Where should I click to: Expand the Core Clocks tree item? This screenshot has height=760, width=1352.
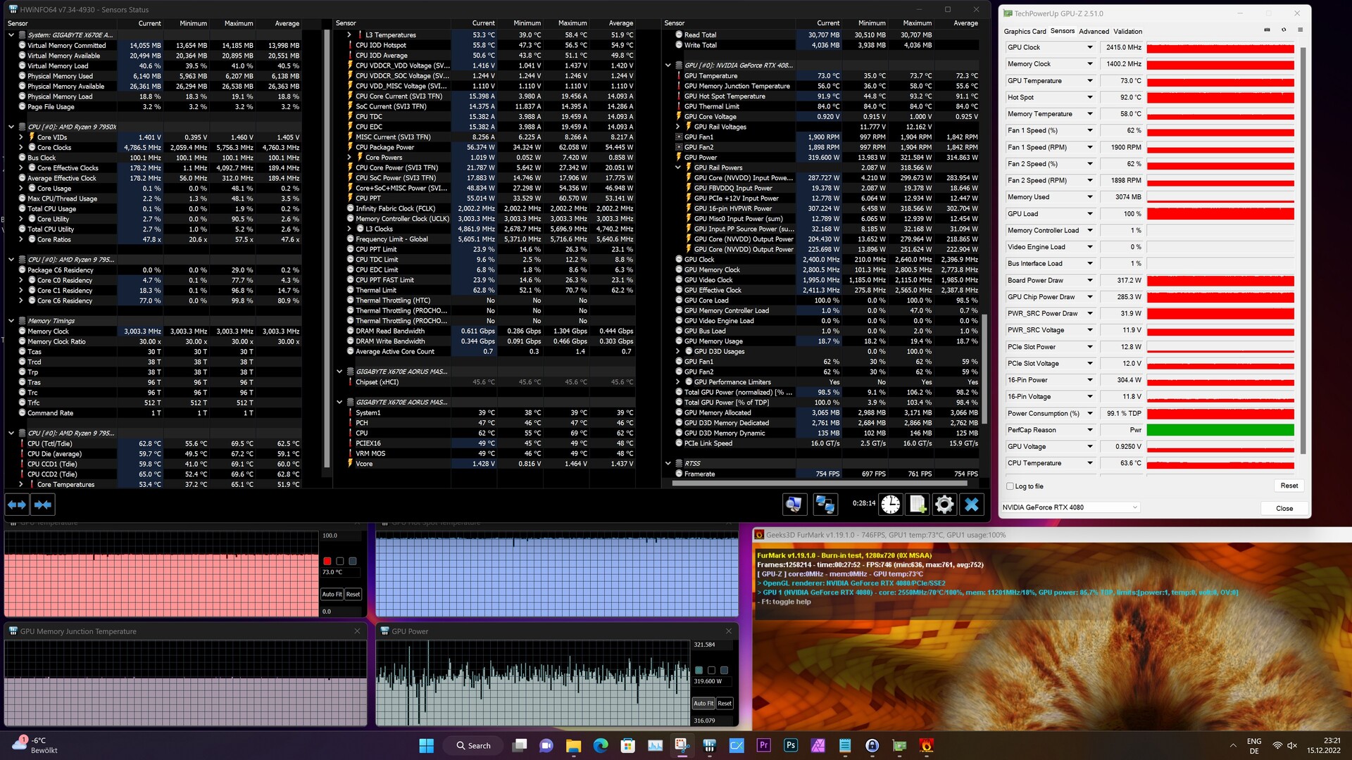point(21,148)
